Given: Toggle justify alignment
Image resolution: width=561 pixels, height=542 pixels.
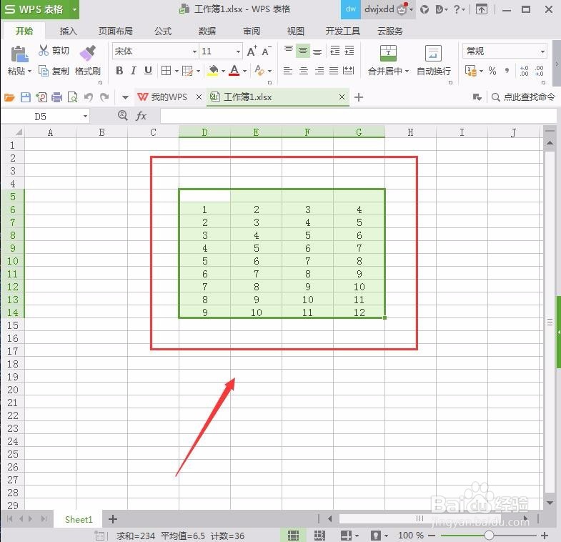Looking at the screenshot, I should [x=334, y=71].
